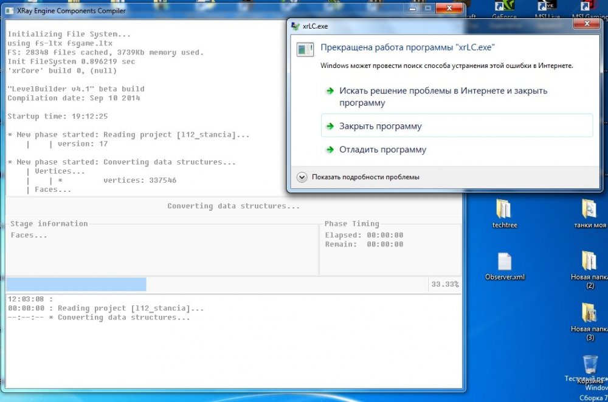The height and width of the screenshot is (402, 608).
Task: Click the compiler progress bar
Action: click(216, 284)
